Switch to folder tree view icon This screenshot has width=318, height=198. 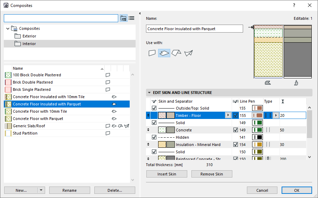pyautogui.click(x=123, y=18)
